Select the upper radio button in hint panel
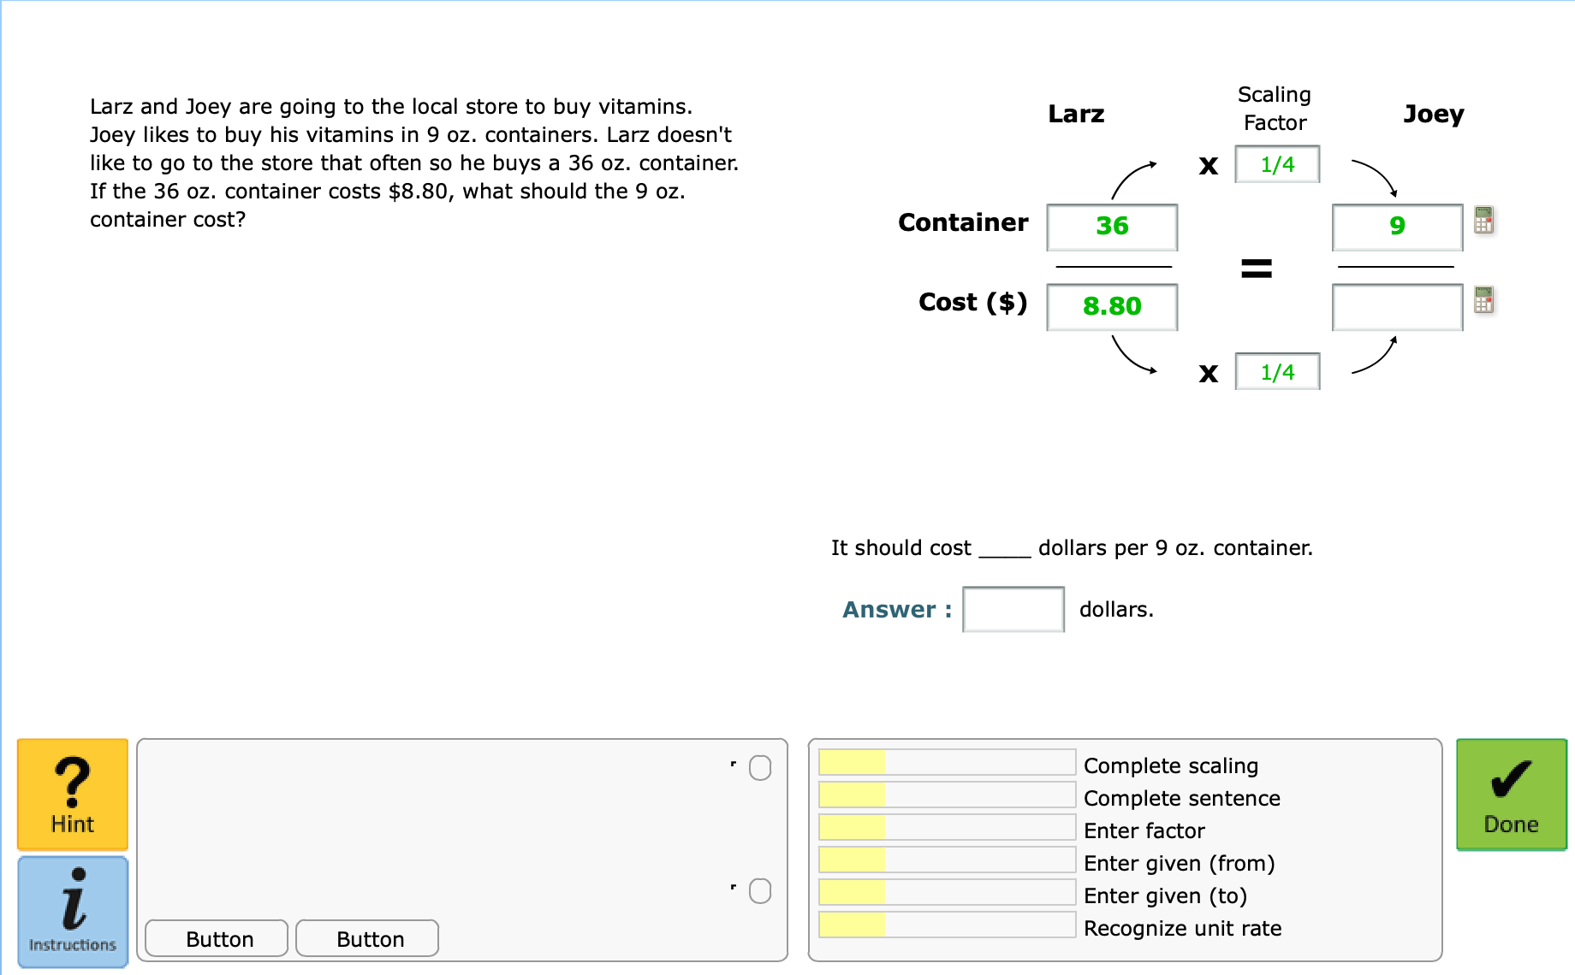 (760, 768)
